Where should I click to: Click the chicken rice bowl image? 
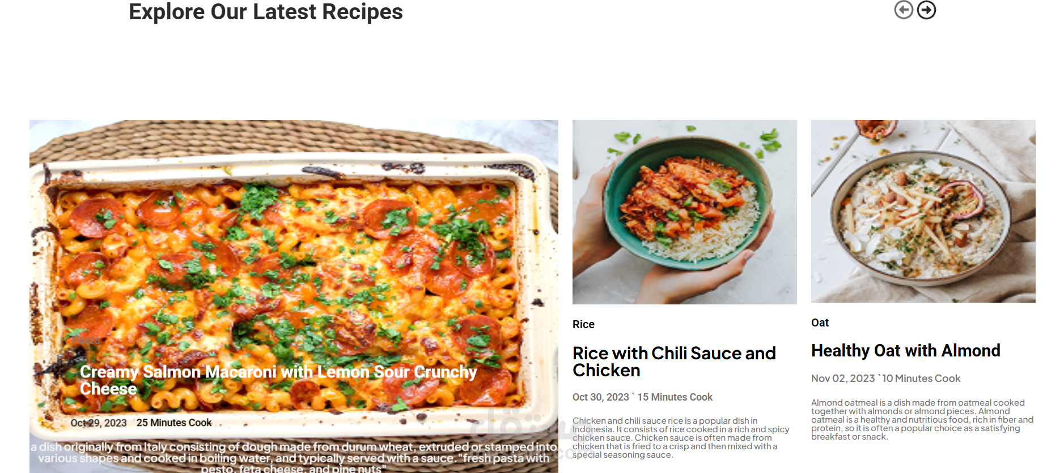pyautogui.click(x=685, y=212)
